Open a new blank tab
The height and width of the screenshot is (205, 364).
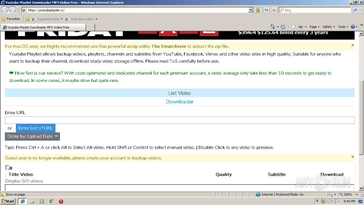[x=90, y=27]
